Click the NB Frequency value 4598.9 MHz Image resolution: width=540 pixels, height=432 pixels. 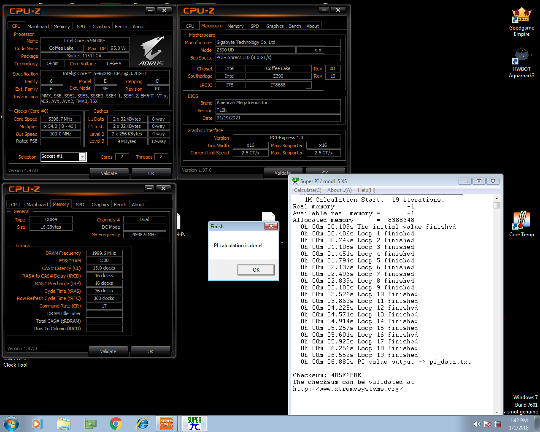144,235
